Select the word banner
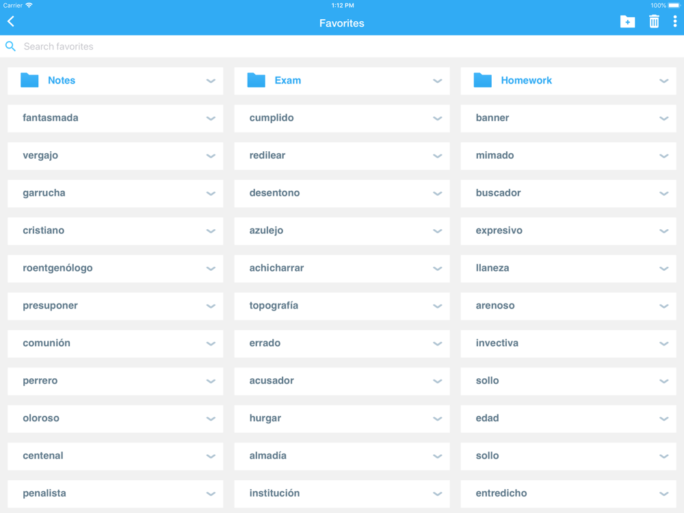This screenshot has width=684, height=513. [492, 118]
